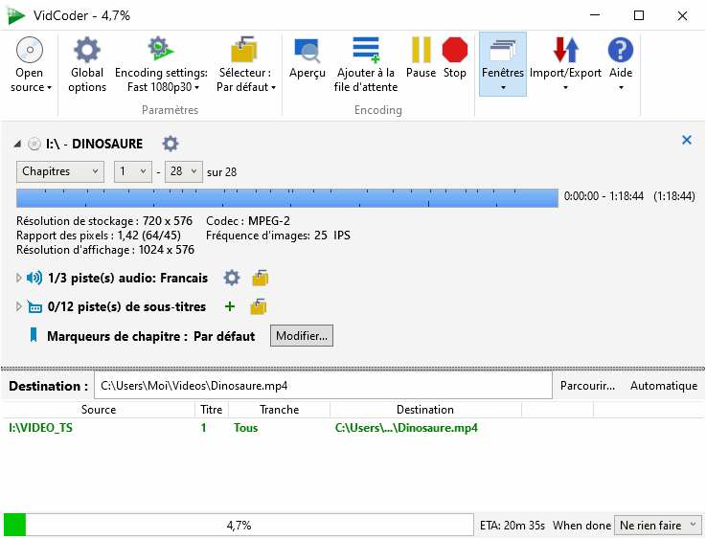Open Encoding settings Fast 1080p30 preset
Screen dimensions: 706x539
point(161,65)
